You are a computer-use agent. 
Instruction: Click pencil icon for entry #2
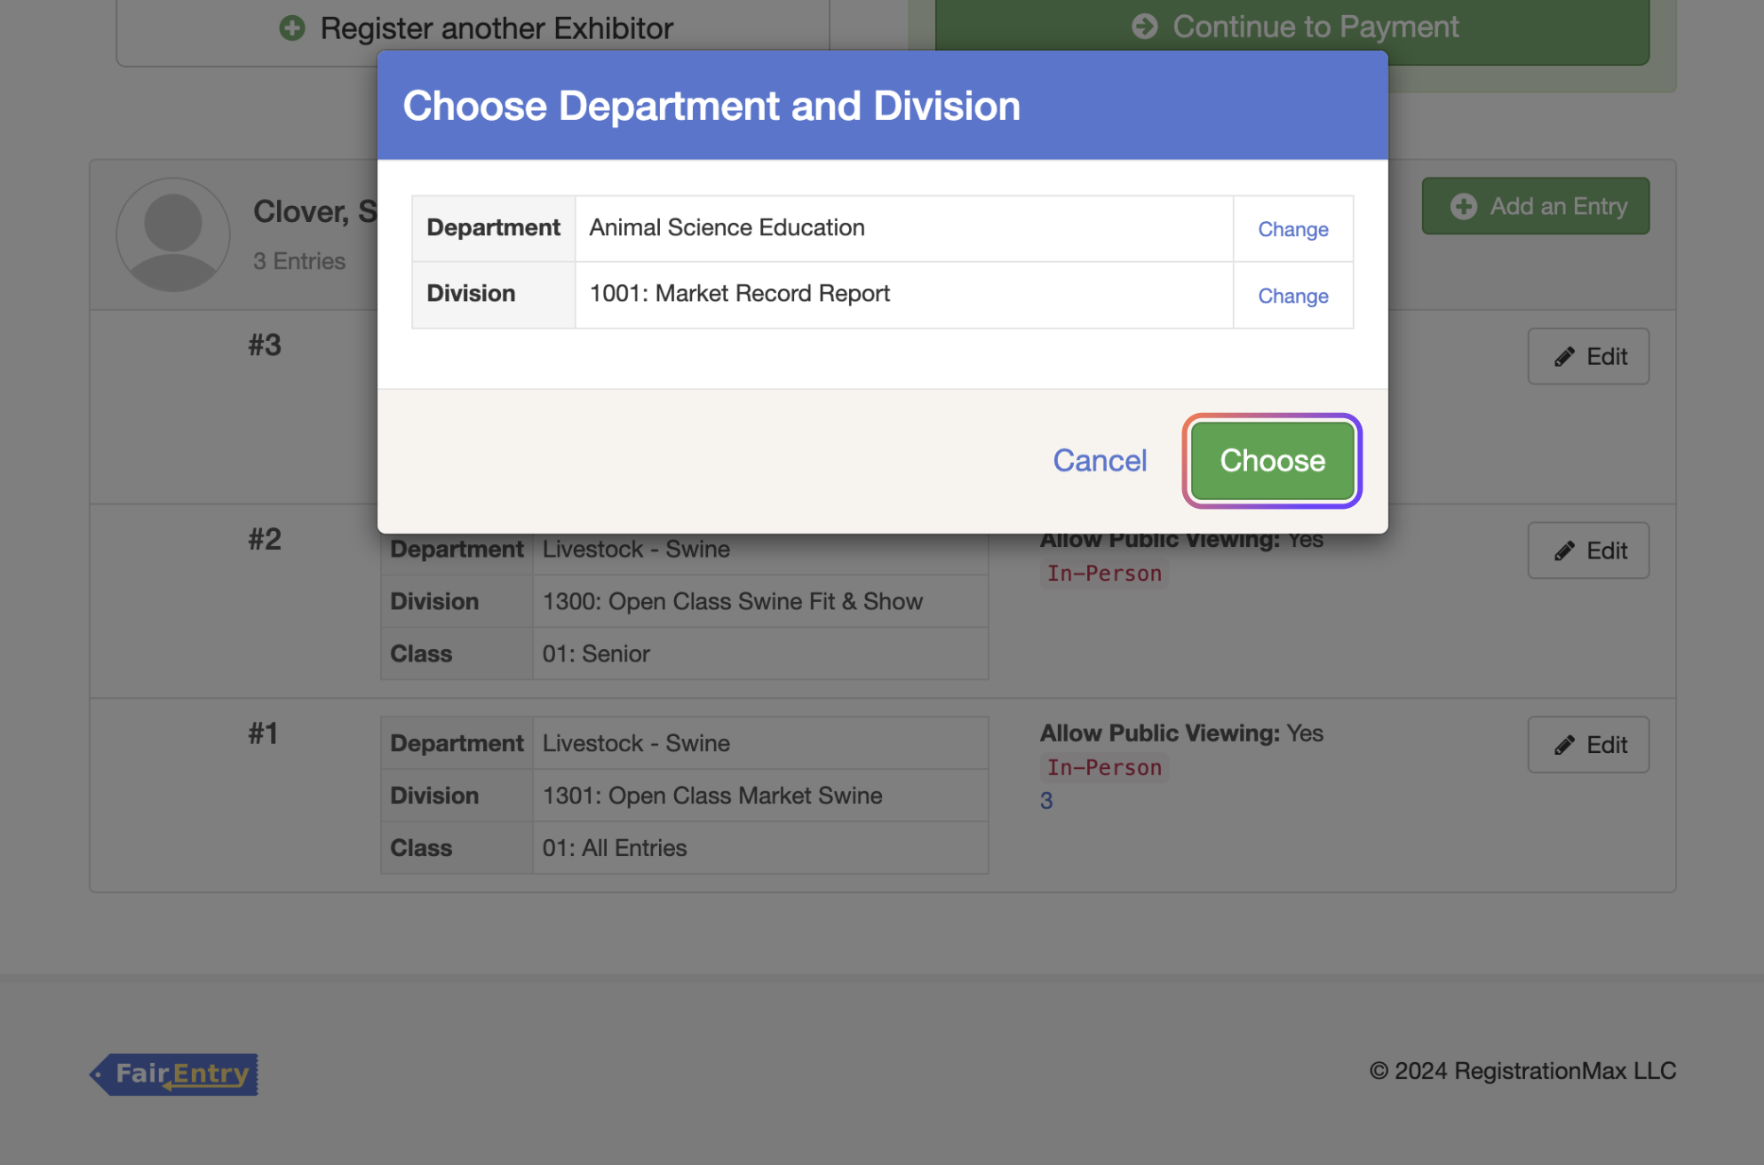pos(1564,551)
